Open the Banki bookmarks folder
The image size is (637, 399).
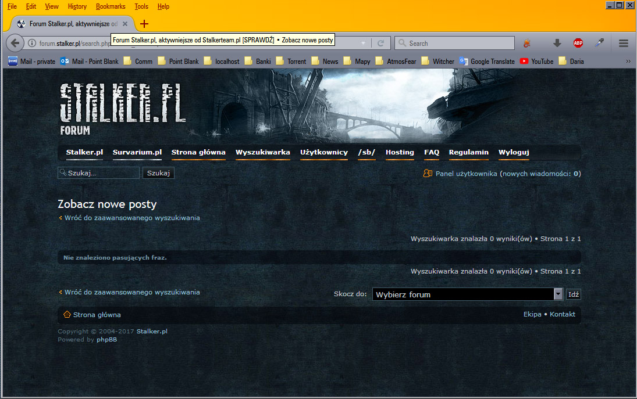(258, 61)
